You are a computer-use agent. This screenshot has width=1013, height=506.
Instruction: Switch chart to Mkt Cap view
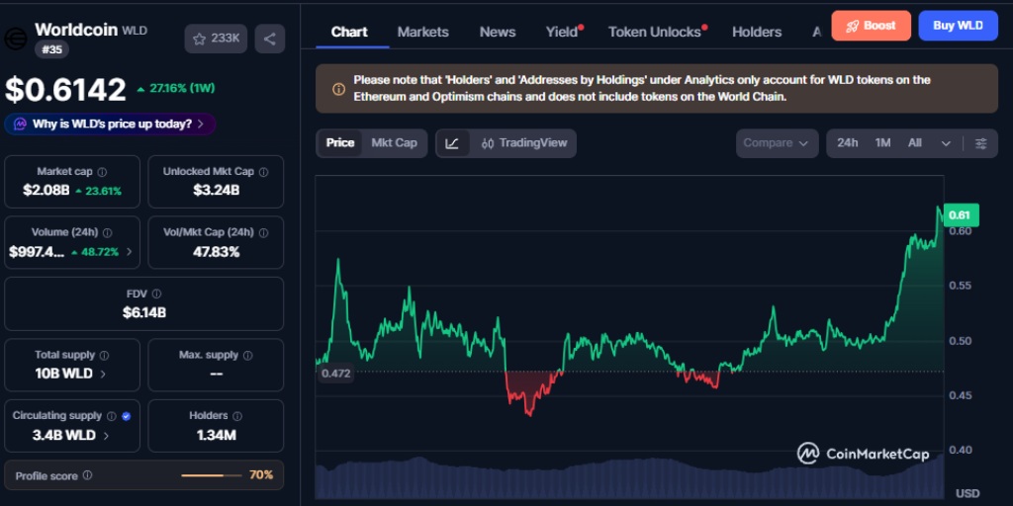pyautogui.click(x=394, y=142)
